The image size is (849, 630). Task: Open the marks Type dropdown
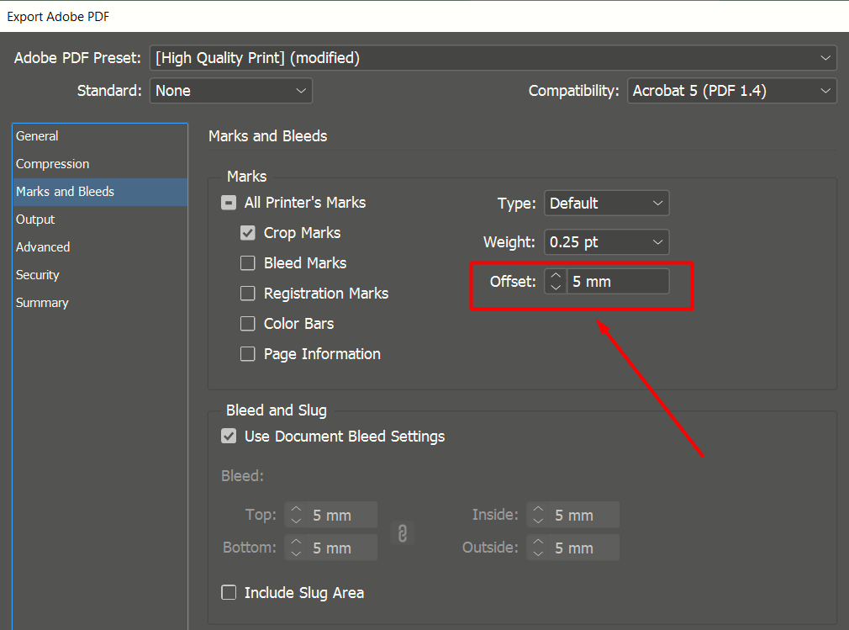tap(606, 203)
